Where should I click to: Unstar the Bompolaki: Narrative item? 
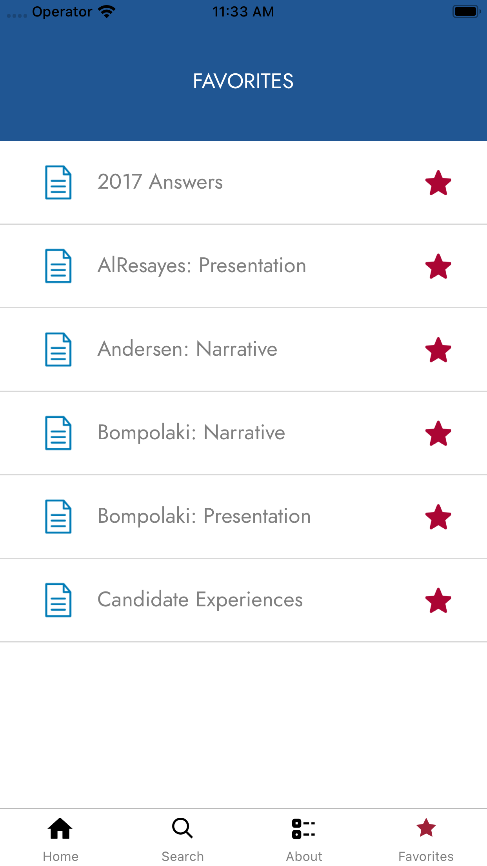(438, 433)
